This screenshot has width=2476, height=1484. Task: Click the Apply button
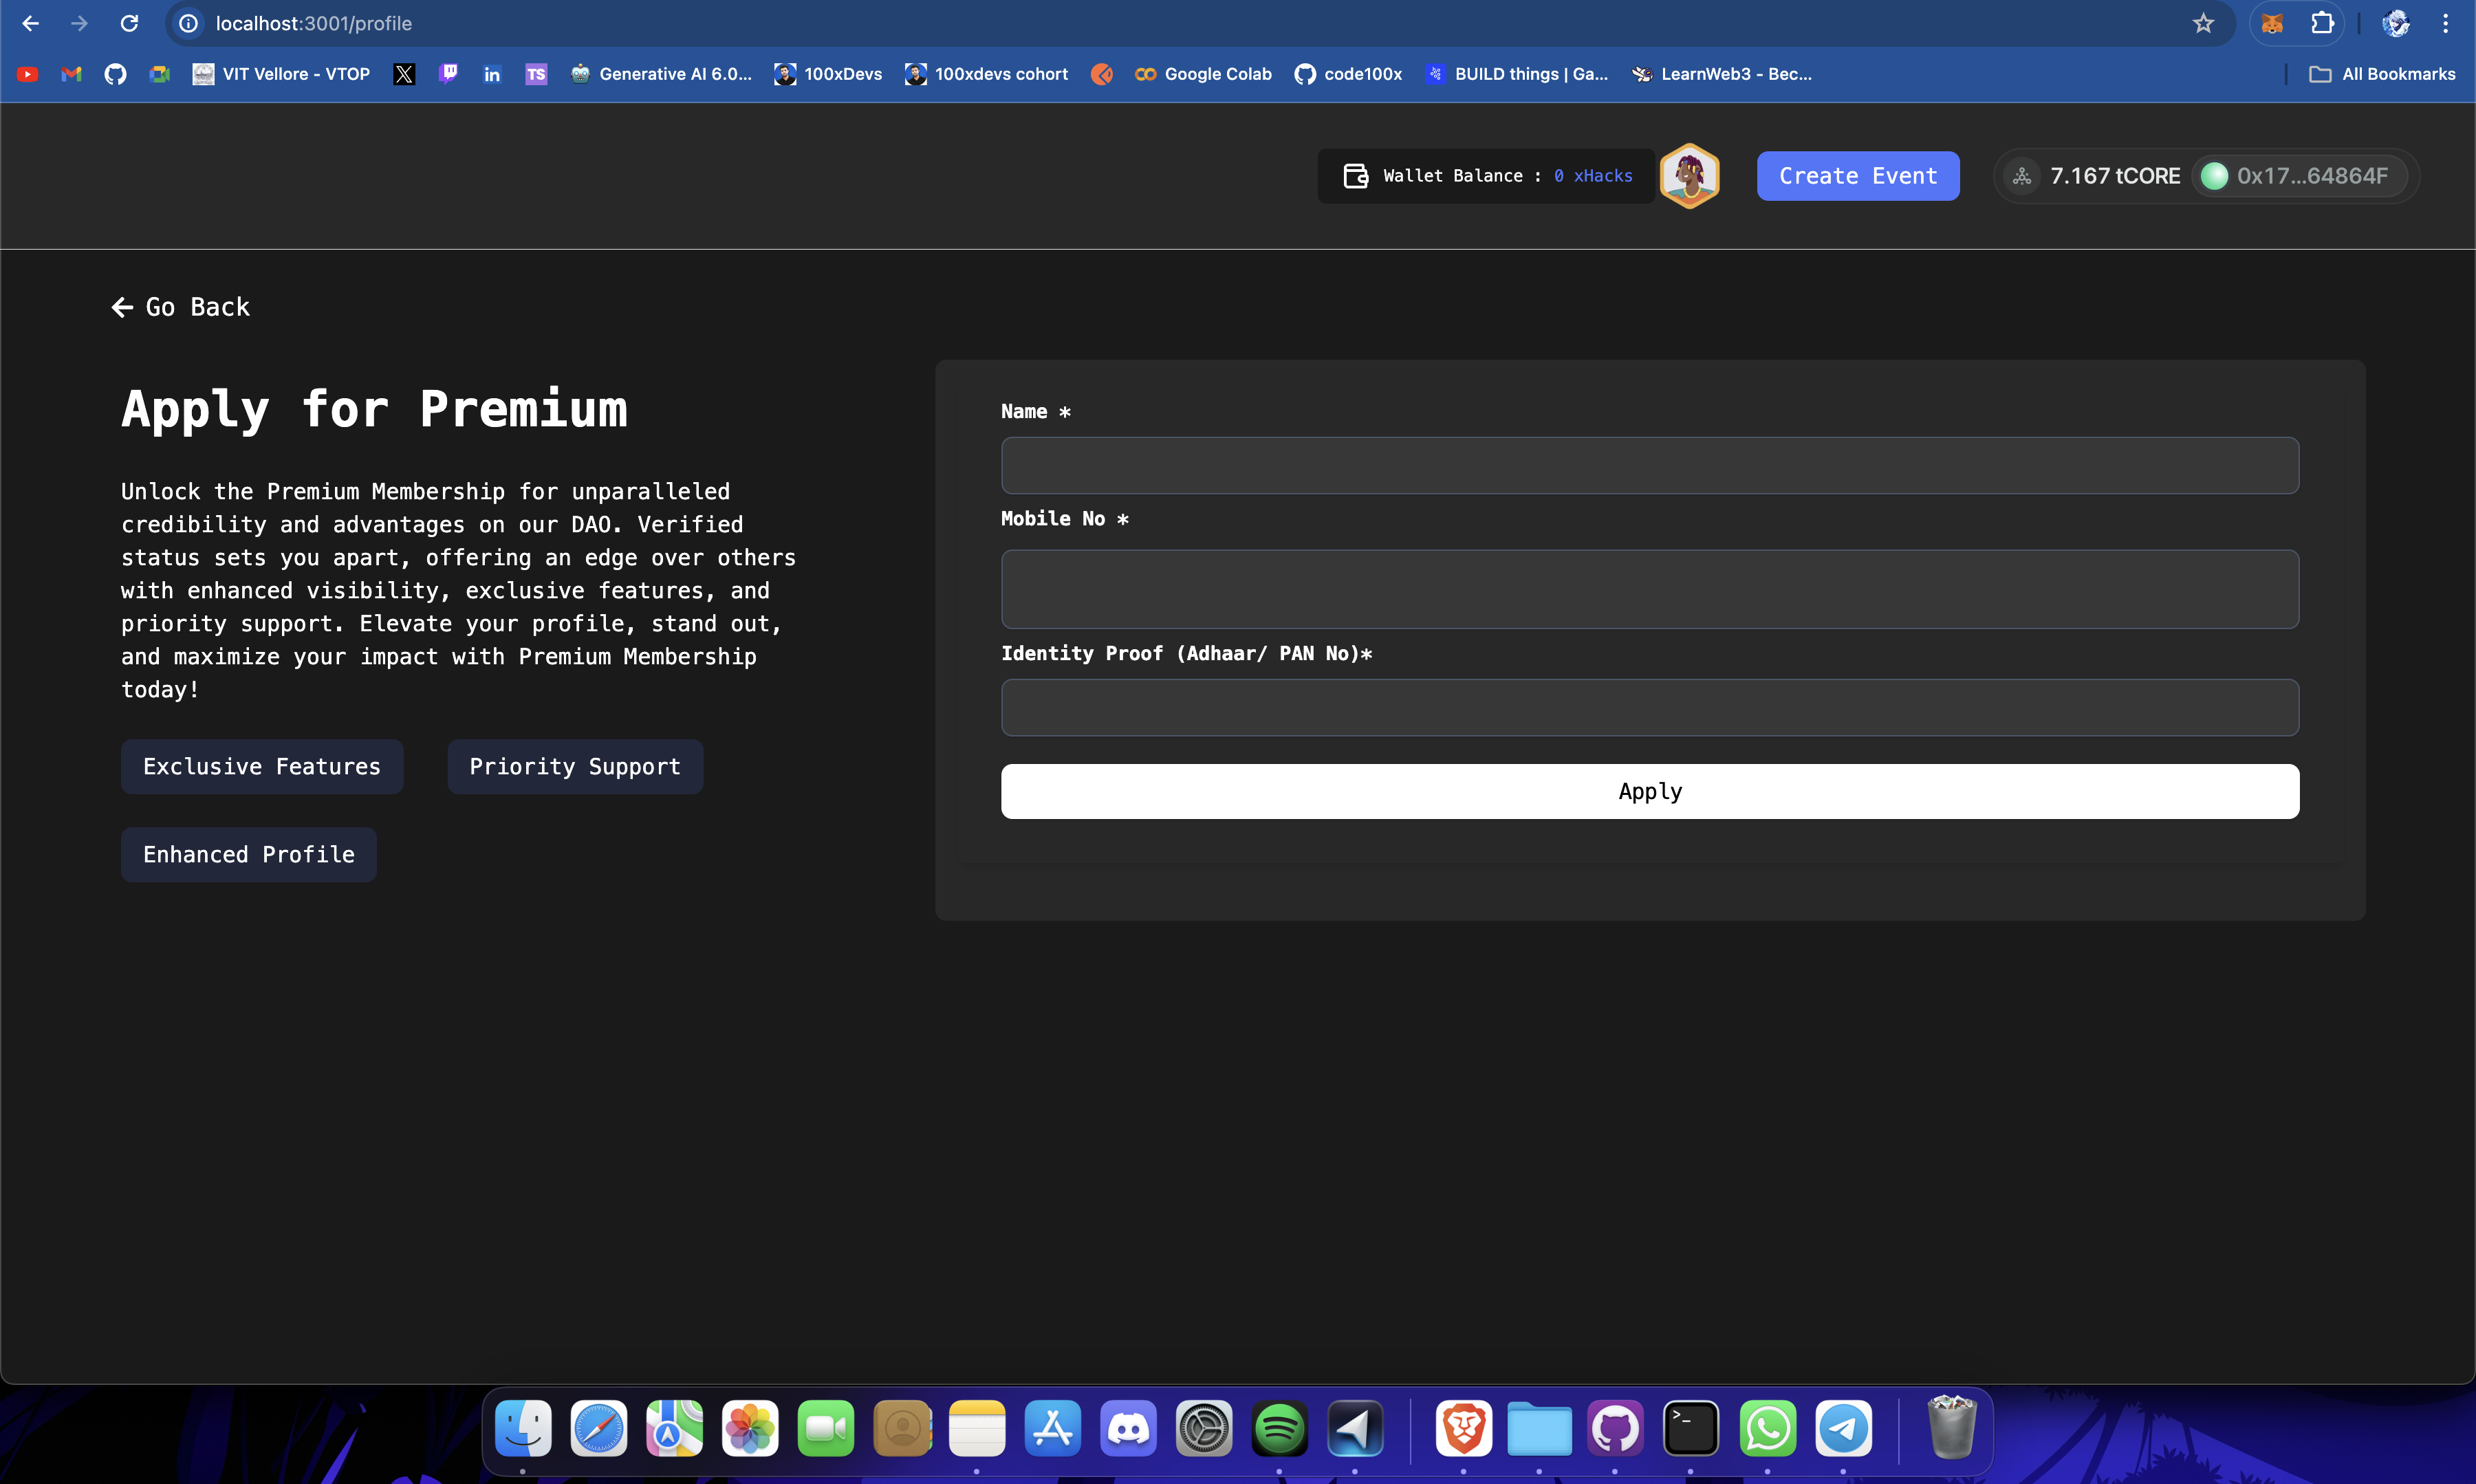(1649, 789)
